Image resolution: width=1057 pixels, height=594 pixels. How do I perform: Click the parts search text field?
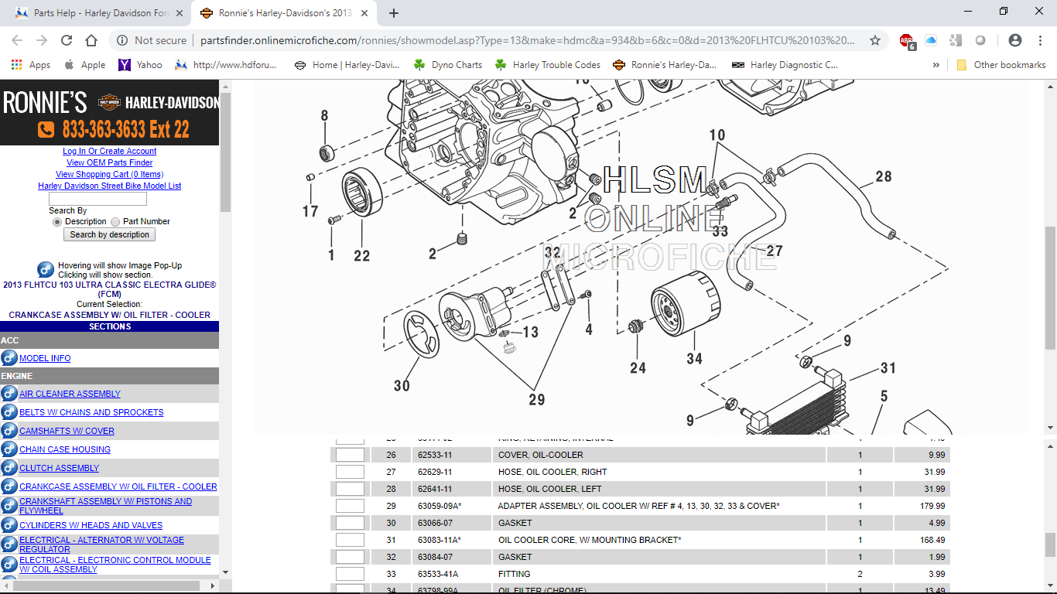pyautogui.click(x=97, y=199)
